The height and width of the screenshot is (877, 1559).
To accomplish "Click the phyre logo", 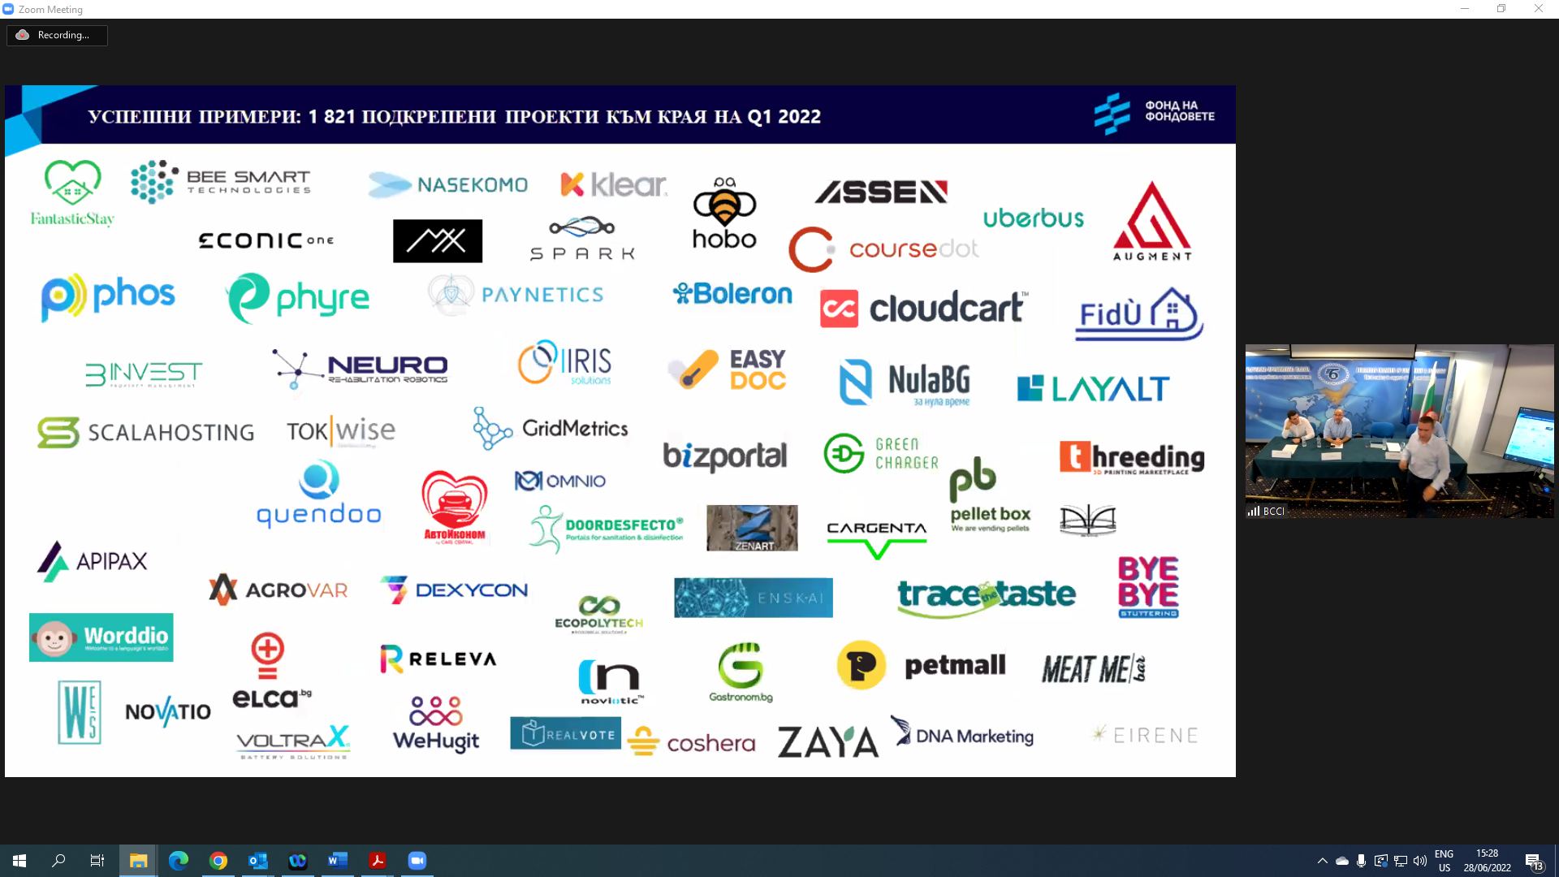I will click(297, 298).
